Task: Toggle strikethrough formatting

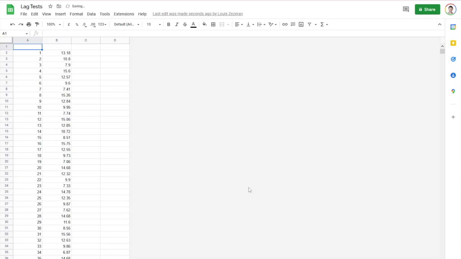Action: [185, 24]
